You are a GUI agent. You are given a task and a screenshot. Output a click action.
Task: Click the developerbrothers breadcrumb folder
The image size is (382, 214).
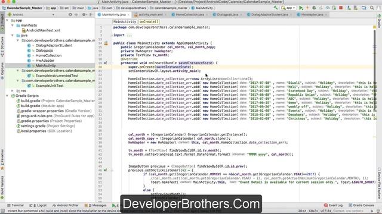click(x=131, y=8)
